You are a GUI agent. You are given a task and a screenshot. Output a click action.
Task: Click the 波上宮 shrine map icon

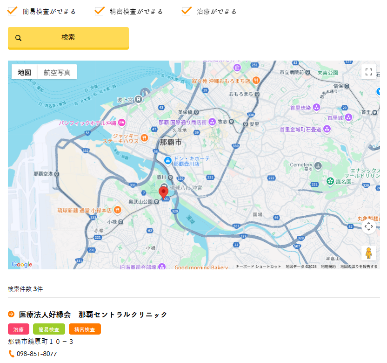pyautogui.click(x=139, y=100)
